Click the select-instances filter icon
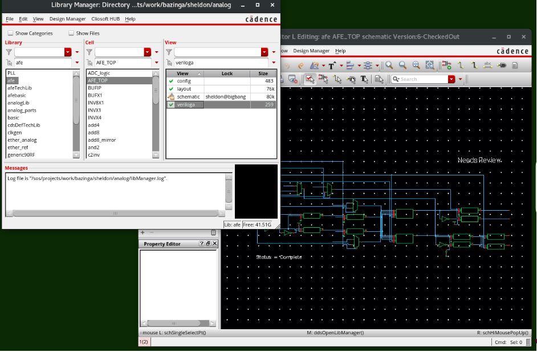This screenshot has height=352, width=537. pos(323,79)
